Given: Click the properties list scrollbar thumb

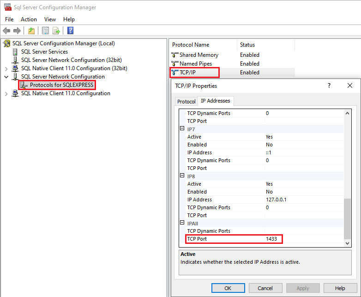Looking at the screenshot, I should (348, 218).
